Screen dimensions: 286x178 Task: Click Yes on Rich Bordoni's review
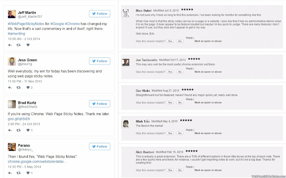tap(170, 170)
